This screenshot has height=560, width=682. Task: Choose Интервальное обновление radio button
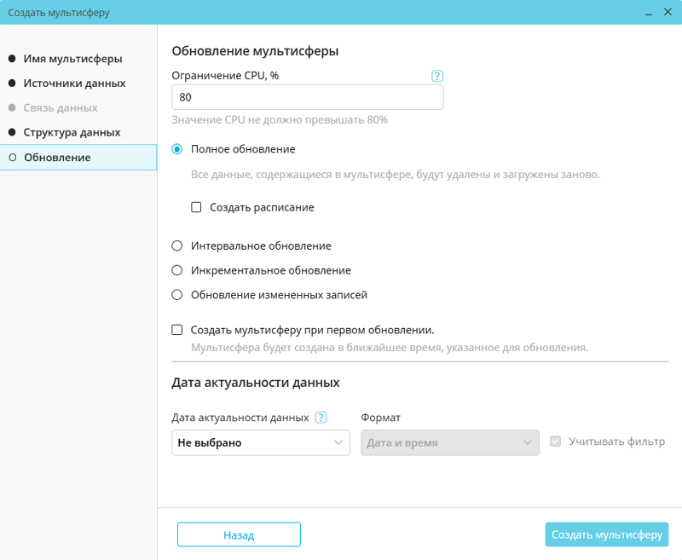pos(177,245)
